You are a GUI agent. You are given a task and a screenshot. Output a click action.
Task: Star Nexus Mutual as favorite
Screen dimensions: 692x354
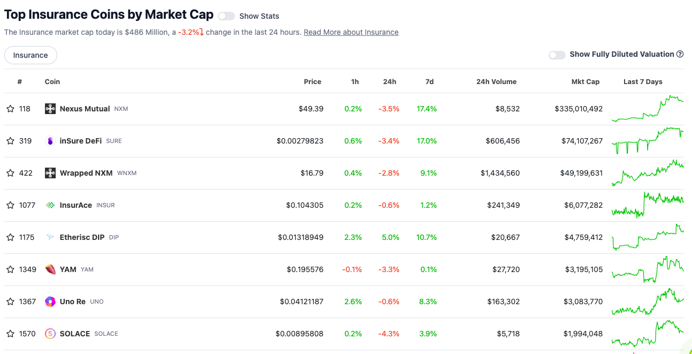coord(10,109)
